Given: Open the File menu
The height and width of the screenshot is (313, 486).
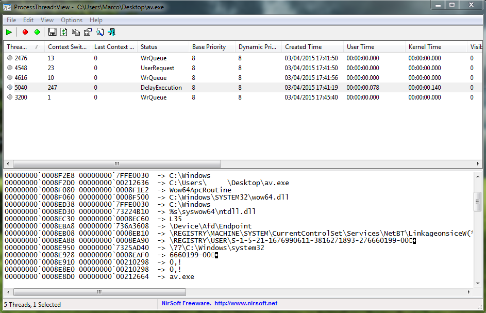Looking at the screenshot, I should [11, 20].
